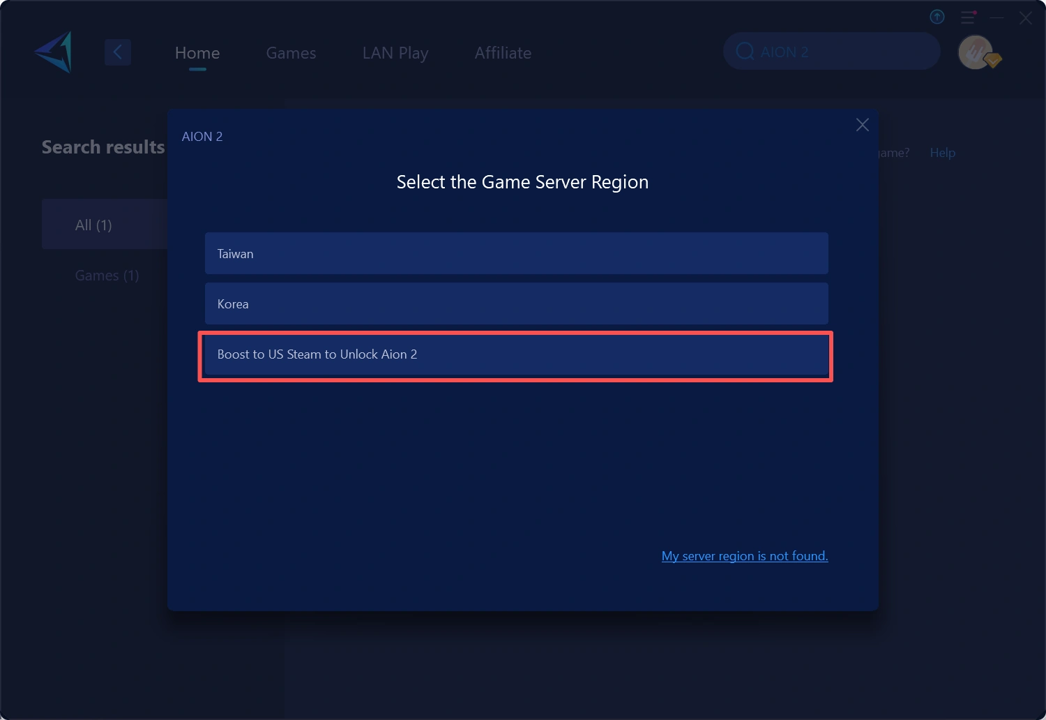The width and height of the screenshot is (1046, 720).
Task: Close the server region dialog
Action: click(x=863, y=125)
